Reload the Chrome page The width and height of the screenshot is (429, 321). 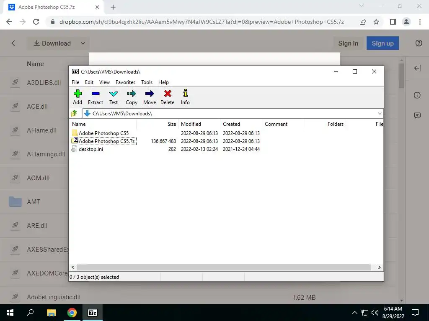[x=36, y=22]
